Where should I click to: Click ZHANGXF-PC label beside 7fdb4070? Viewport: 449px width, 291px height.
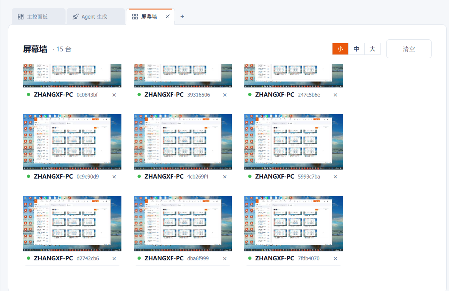coord(275,258)
